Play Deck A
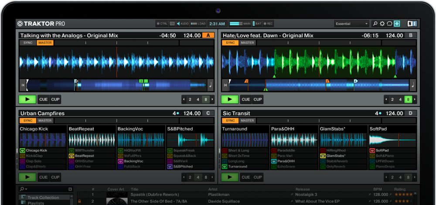Screen dimensions: 436x205 pyautogui.click(x=27, y=99)
